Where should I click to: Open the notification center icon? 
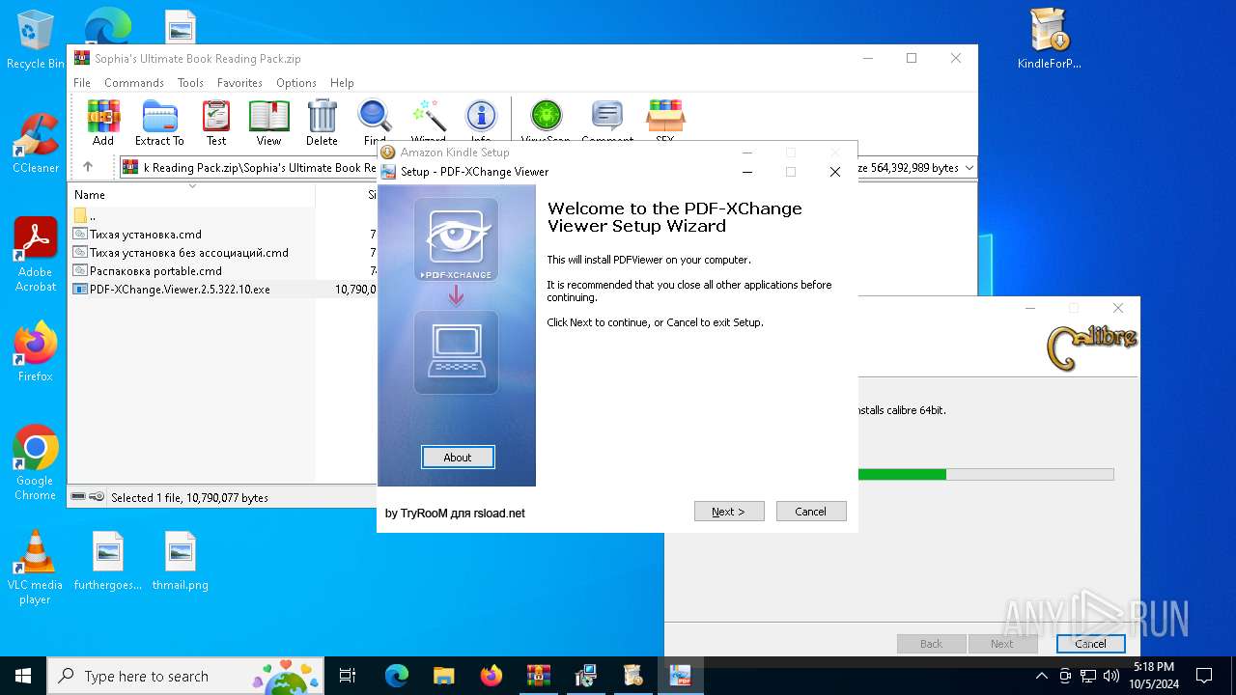1204,676
